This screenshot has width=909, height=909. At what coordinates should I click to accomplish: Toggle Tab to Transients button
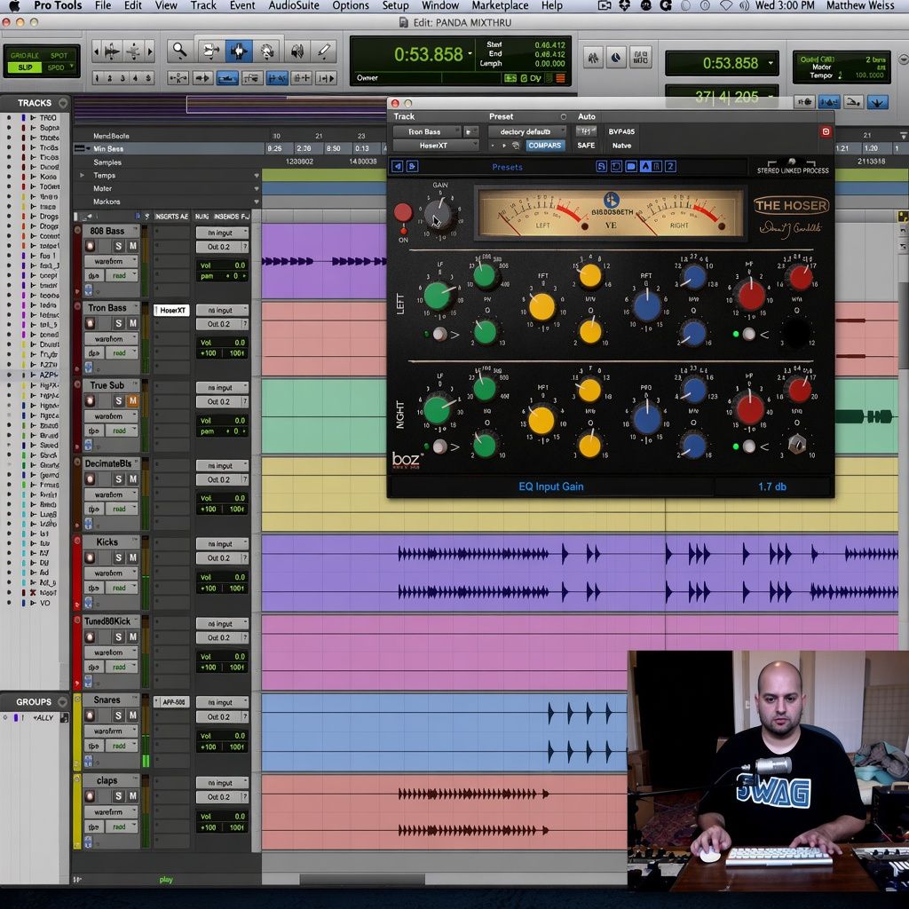pos(202,78)
